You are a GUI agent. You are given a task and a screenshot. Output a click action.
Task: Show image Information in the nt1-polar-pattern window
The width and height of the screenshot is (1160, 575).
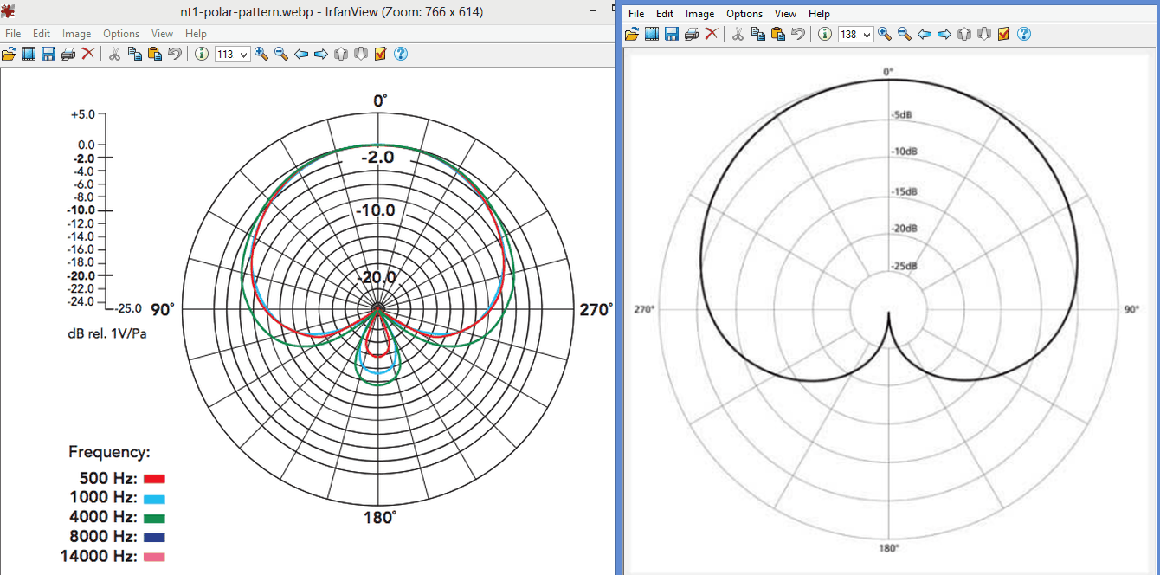[202, 54]
